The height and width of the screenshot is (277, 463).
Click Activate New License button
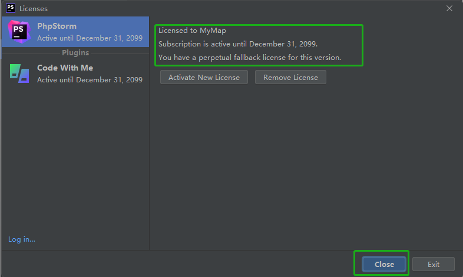204,77
